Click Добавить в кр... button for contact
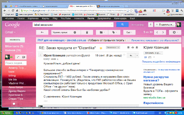184x115 pixels. pos(153,53)
